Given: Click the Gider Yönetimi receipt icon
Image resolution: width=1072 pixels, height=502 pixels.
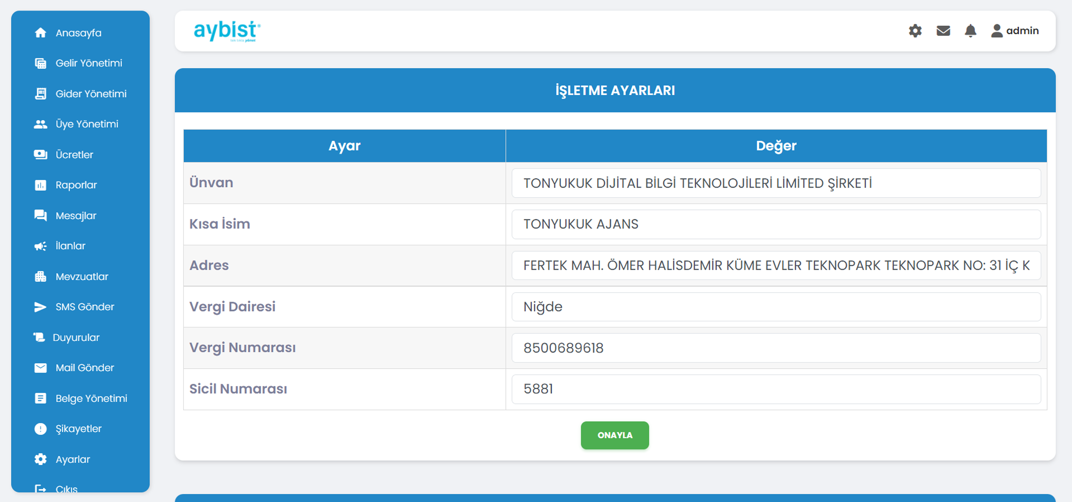Looking at the screenshot, I should tap(40, 93).
